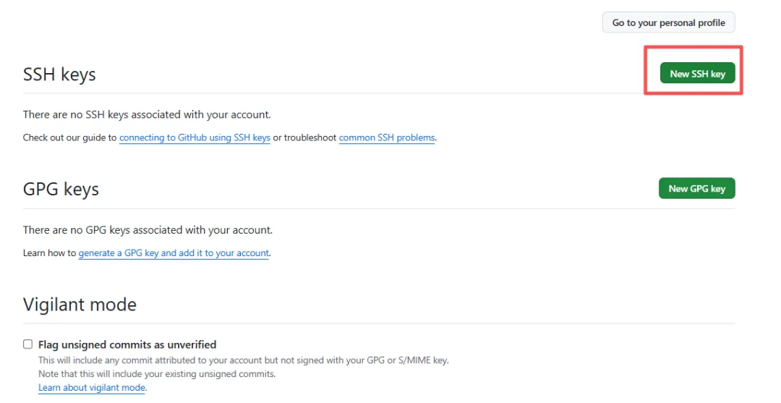
Task: Go to your personal profile
Action: pos(668,22)
